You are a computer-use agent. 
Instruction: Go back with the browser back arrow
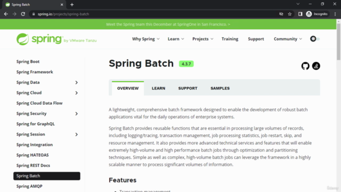6,14
